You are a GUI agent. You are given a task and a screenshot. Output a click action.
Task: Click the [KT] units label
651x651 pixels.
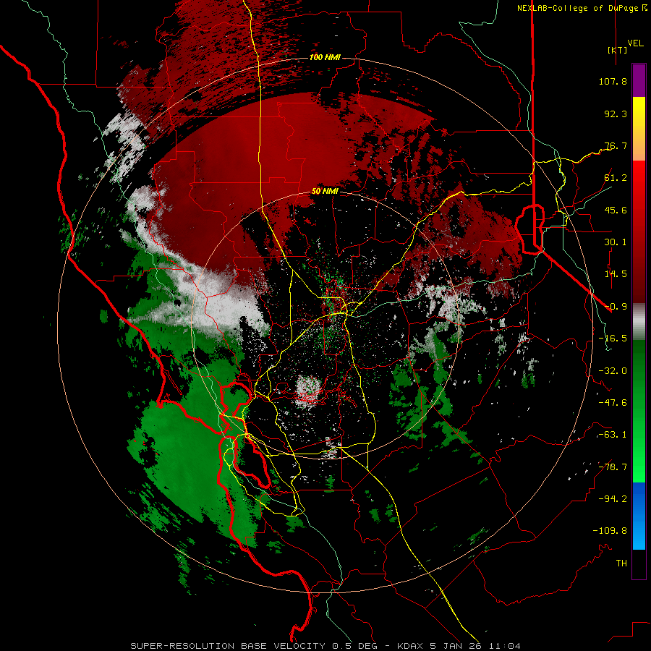[618, 50]
